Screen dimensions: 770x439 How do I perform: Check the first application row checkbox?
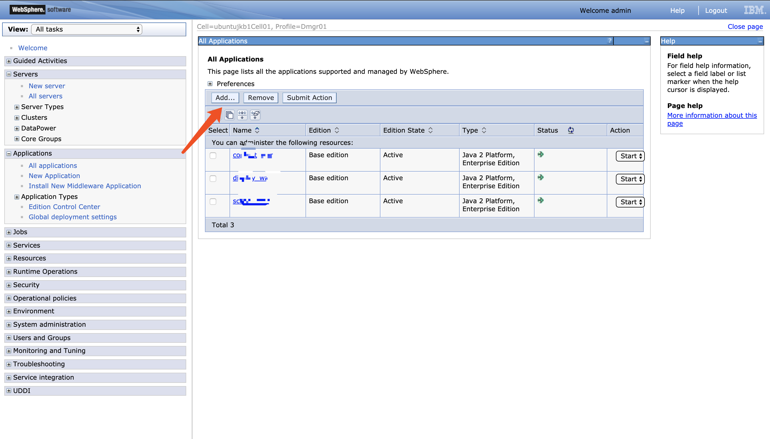(x=213, y=156)
